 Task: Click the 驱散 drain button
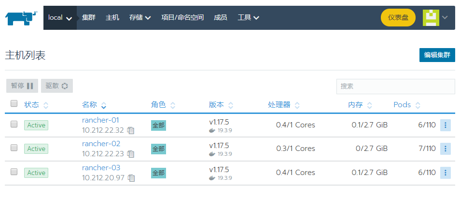tap(57, 86)
